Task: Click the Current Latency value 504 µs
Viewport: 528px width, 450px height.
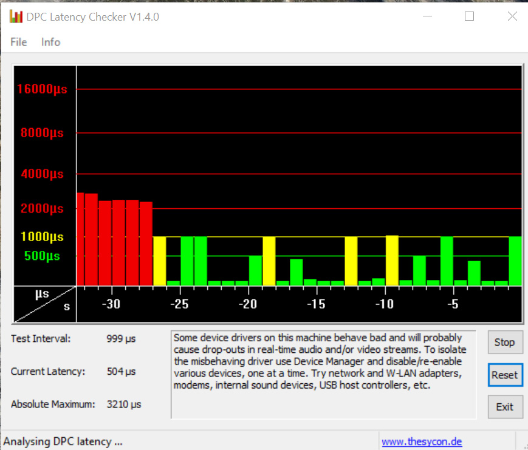Action: (121, 372)
